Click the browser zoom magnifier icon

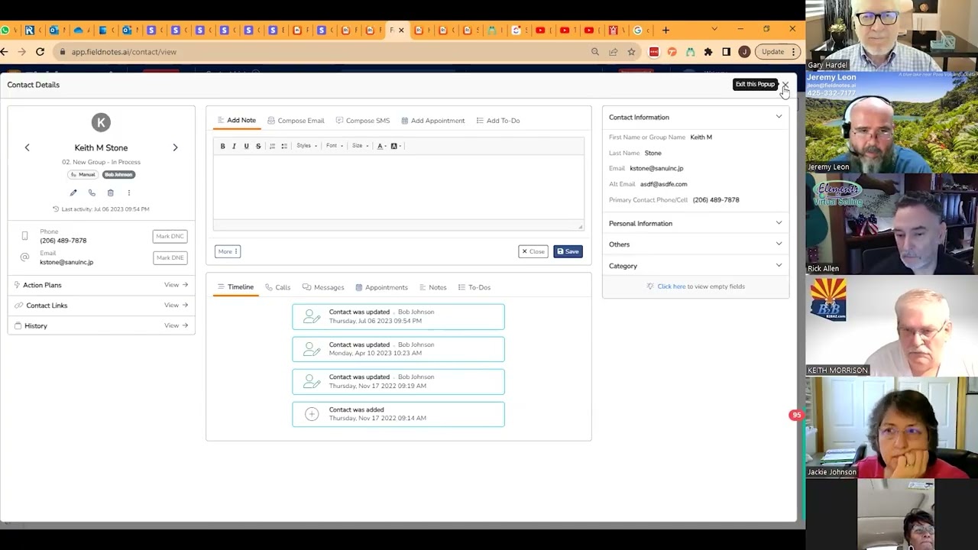pos(594,52)
